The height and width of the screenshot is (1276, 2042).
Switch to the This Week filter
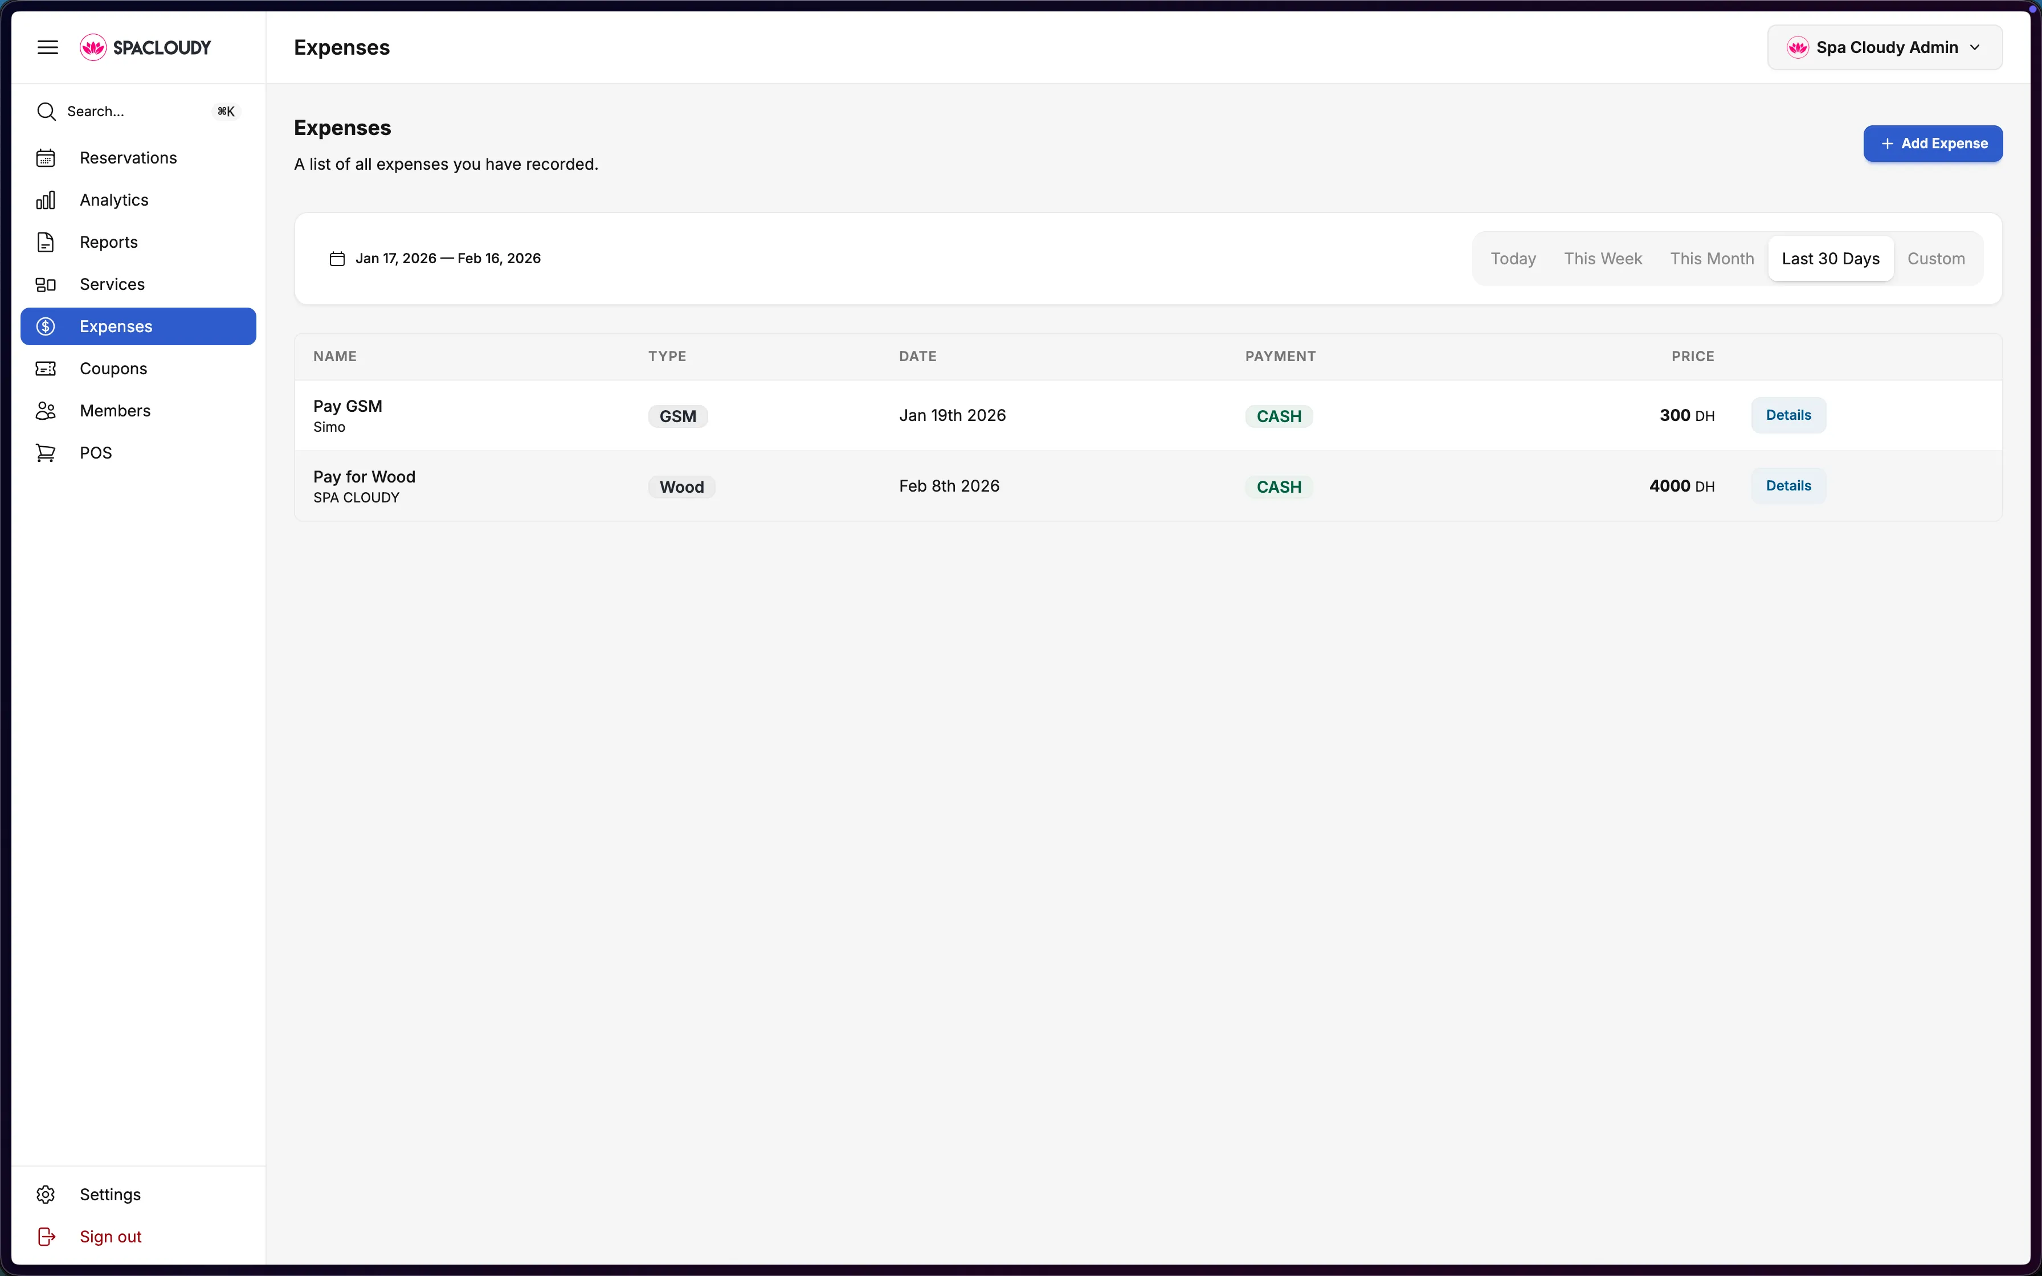click(x=1602, y=258)
